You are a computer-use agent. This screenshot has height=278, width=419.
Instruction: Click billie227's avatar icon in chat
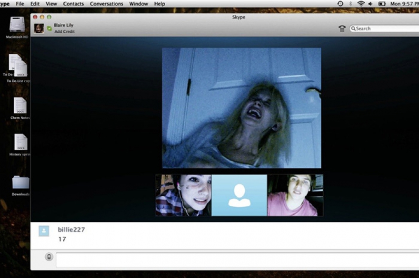[x=44, y=230]
